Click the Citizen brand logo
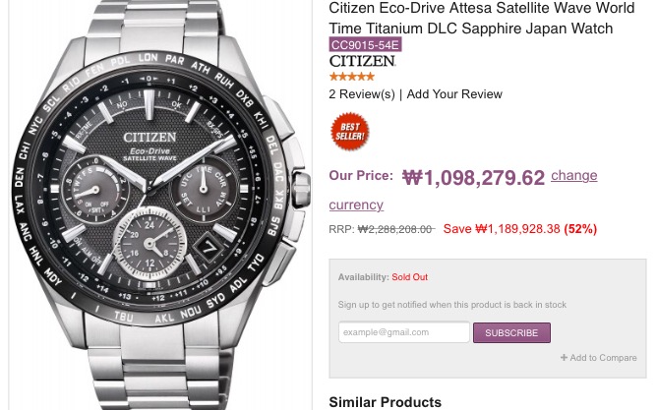657x410 pixels. (x=362, y=61)
